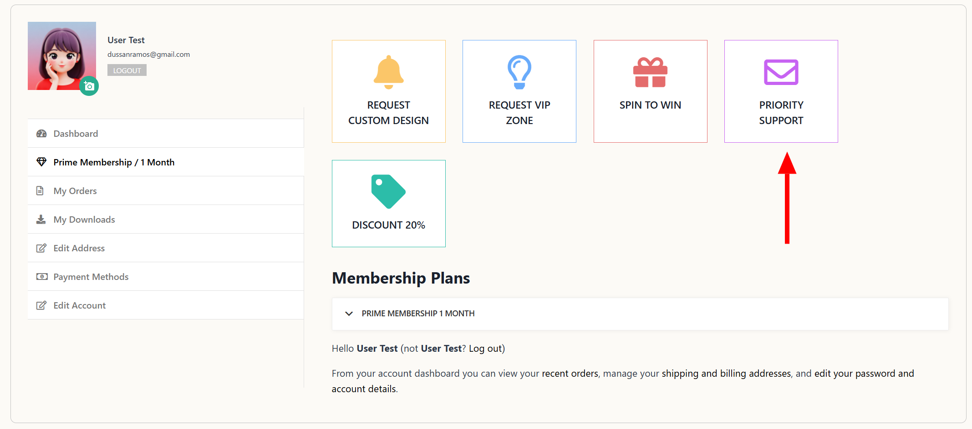
Task: Click the gift Spin to Win icon
Action: [x=650, y=72]
